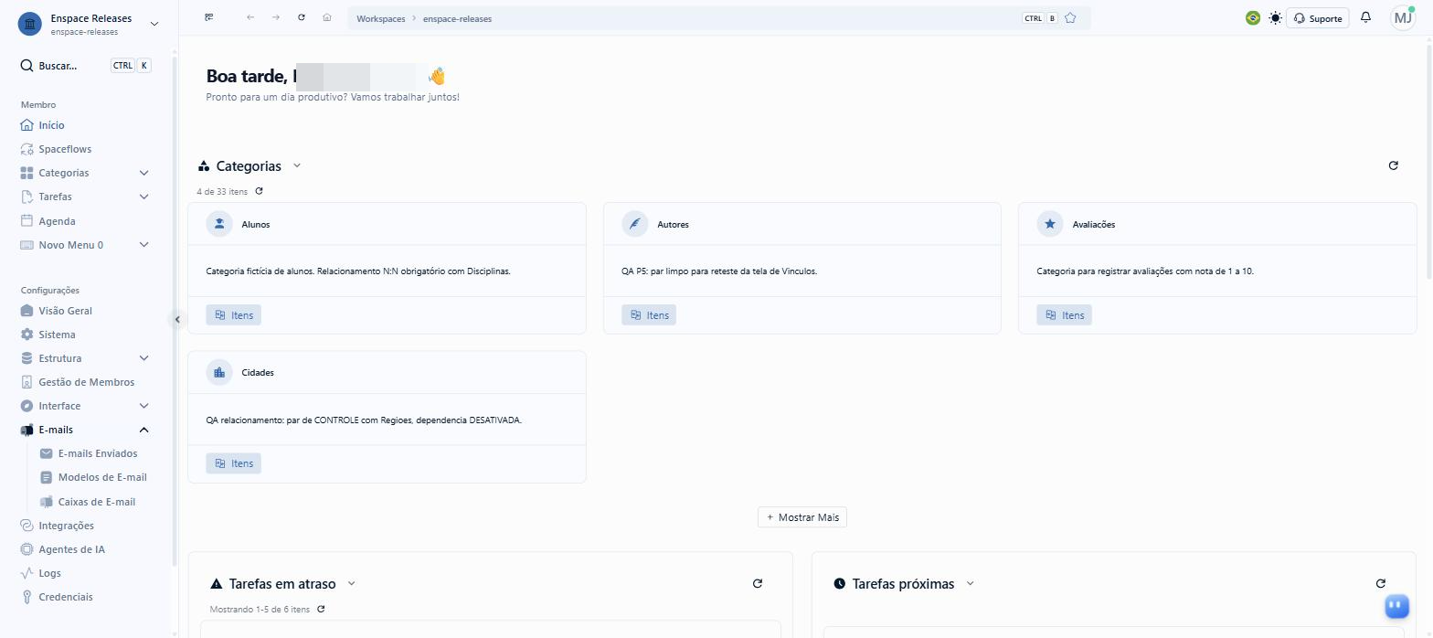The width and height of the screenshot is (1433, 638).
Task: Click the Suporte button
Action: [x=1318, y=18]
